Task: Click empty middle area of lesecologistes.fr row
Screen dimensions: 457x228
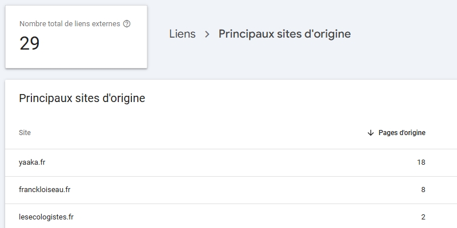Action: tap(228, 217)
